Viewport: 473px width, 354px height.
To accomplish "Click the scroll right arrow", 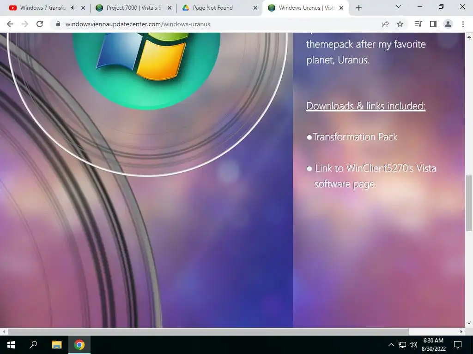I will 461,331.
